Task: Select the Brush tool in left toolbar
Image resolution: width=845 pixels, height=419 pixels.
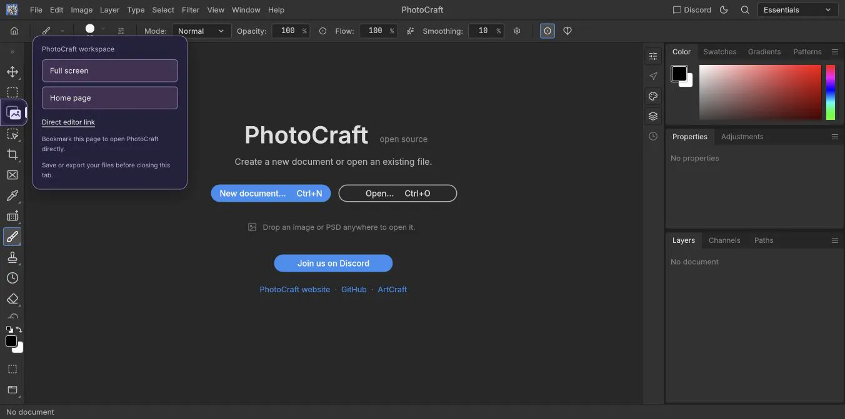Action: [x=12, y=237]
